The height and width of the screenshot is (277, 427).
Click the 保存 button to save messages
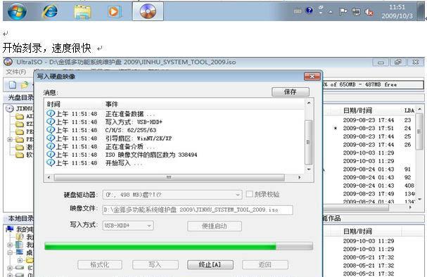291,91
